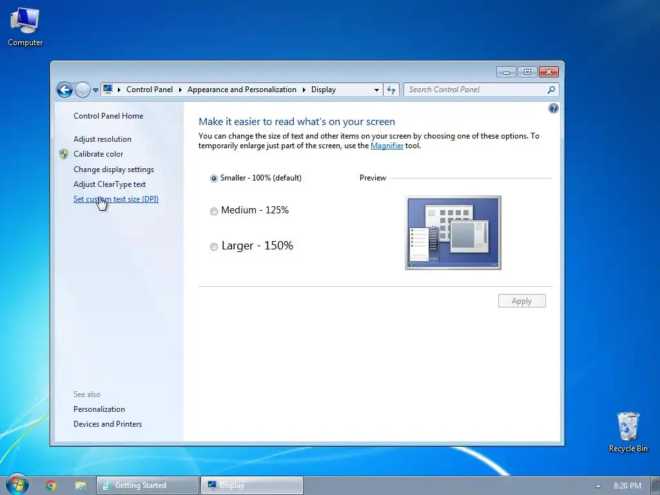Click the 'Make it easier to read' heading
Image resolution: width=660 pixels, height=495 pixels.
click(x=296, y=122)
